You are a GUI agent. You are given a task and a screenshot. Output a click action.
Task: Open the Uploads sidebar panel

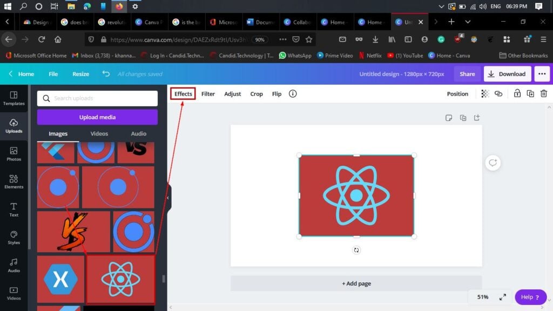coord(14,126)
